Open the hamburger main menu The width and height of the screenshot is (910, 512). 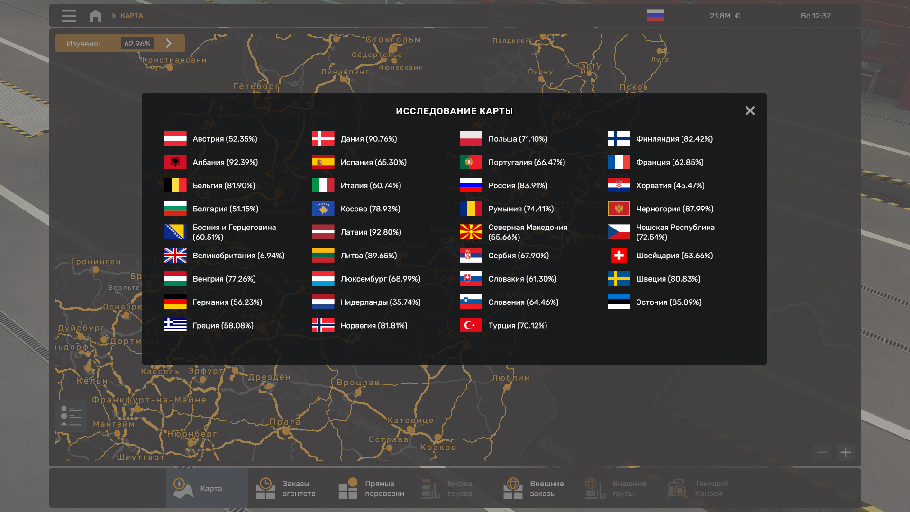tap(69, 16)
